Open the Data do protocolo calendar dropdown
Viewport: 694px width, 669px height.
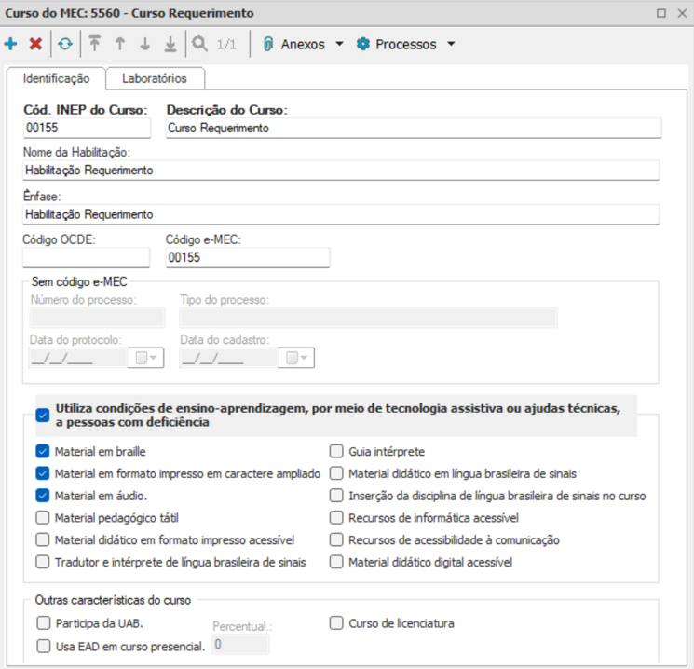coord(146,358)
